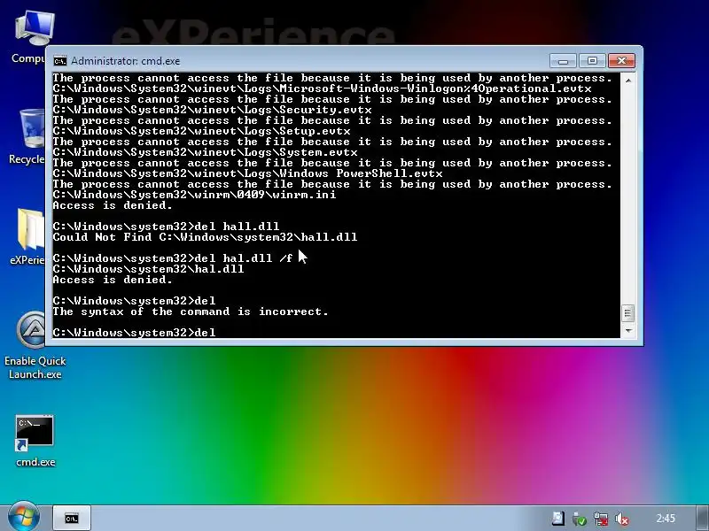Open the Windows Start orb
The height and width of the screenshot is (531, 709).
pyautogui.click(x=24, y=518)
